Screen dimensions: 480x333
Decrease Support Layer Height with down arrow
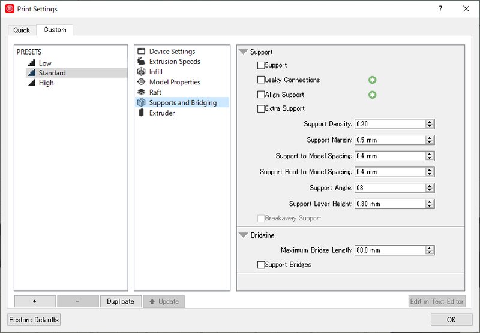coord(430,206)
